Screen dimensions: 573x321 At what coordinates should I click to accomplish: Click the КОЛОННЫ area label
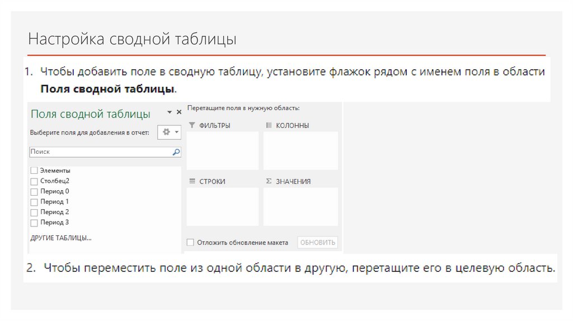tap(292, 126)
